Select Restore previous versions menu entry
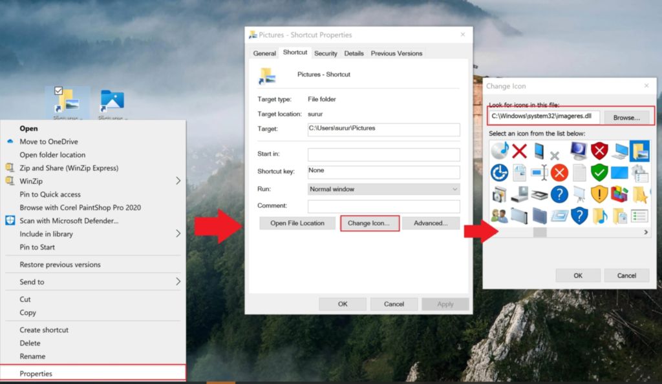Viewport: 662px width, 384px height. coord(60,265)
